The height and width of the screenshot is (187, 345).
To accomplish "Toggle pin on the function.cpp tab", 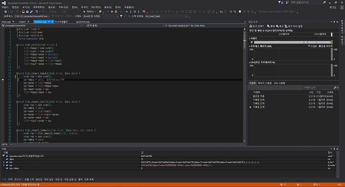I will click(x=49, y=22).
